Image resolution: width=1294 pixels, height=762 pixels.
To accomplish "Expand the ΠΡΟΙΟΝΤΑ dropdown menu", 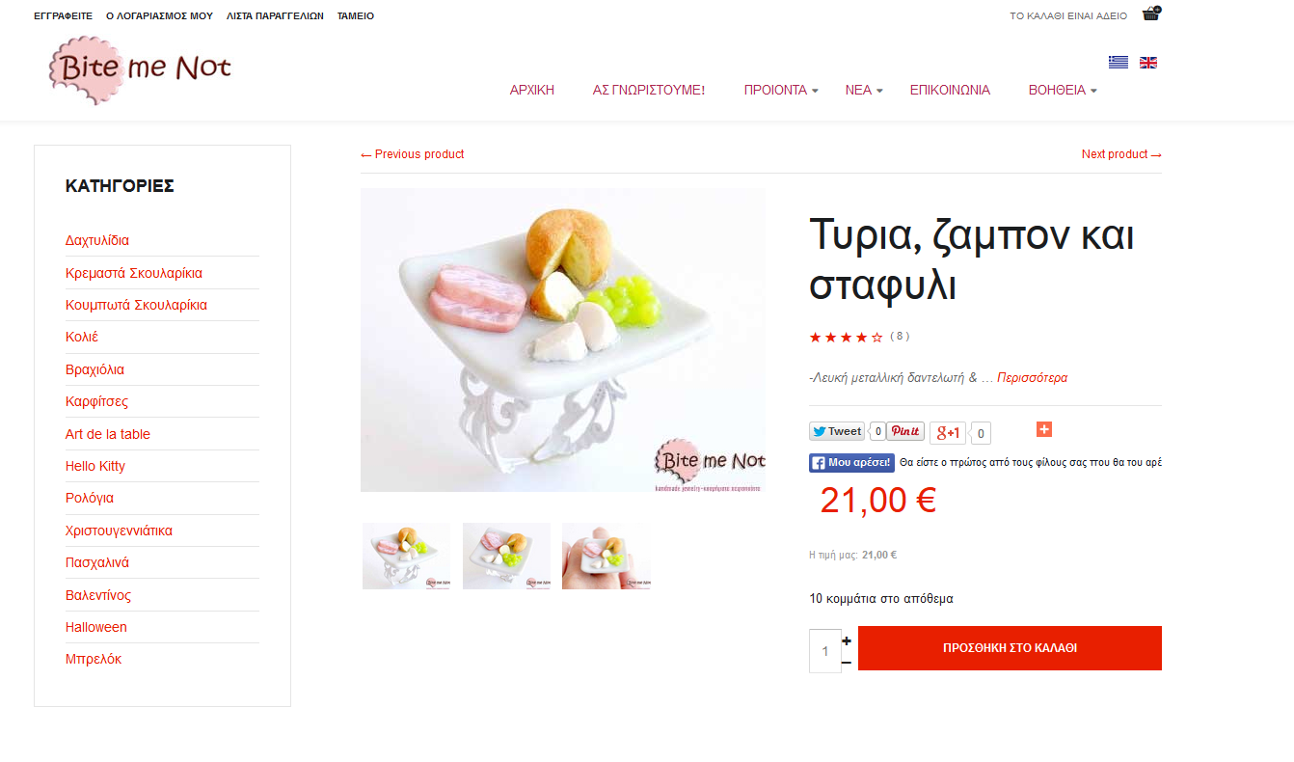I will click(x=781, y=90).
